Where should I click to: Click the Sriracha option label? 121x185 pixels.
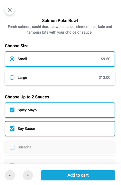click(24, 147)
